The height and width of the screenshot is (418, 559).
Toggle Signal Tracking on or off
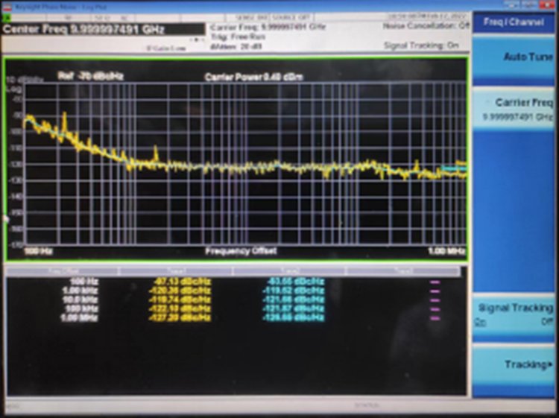(x=516, y=314)
